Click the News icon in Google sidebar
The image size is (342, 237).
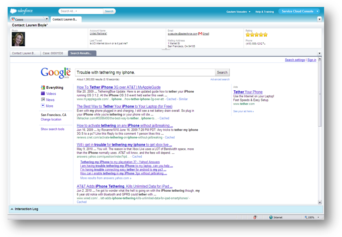pyautogui.click(x=43, y=100)
